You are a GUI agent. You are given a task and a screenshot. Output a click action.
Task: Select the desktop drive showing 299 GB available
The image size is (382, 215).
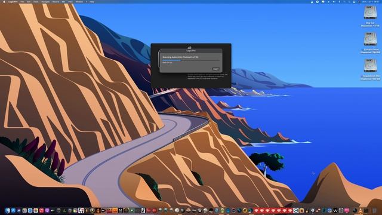click(370, 39)
